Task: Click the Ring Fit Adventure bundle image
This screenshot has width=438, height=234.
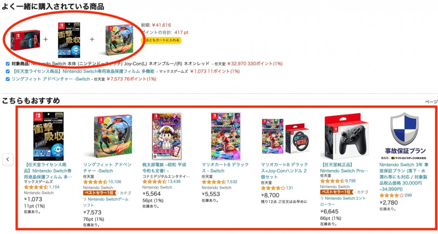Action: [119, 40]
